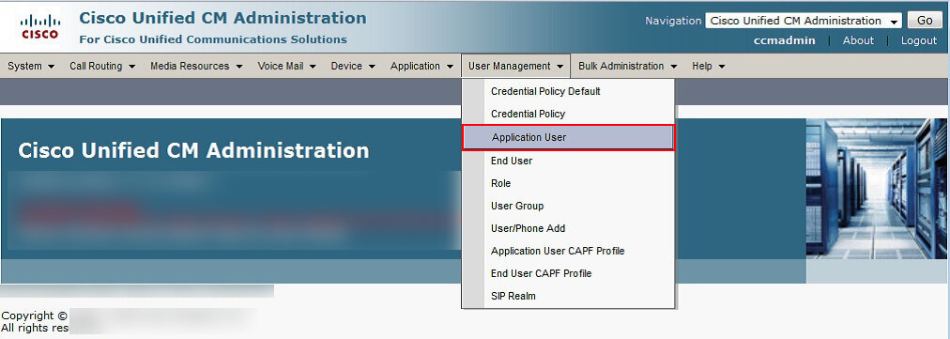The image size is (950, 339).
Task: Click the Go button
Action: [925, 21]
